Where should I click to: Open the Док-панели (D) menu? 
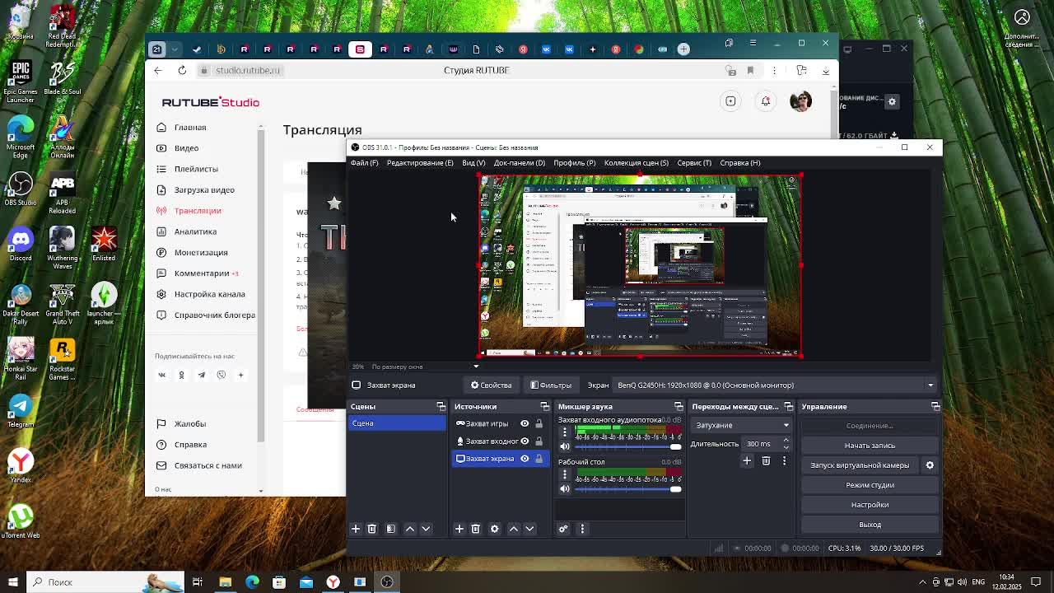pos(519,163)
